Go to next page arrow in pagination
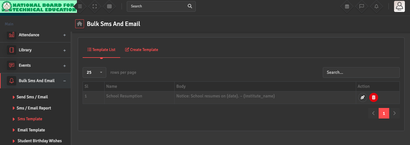 [x=394, y=113]
